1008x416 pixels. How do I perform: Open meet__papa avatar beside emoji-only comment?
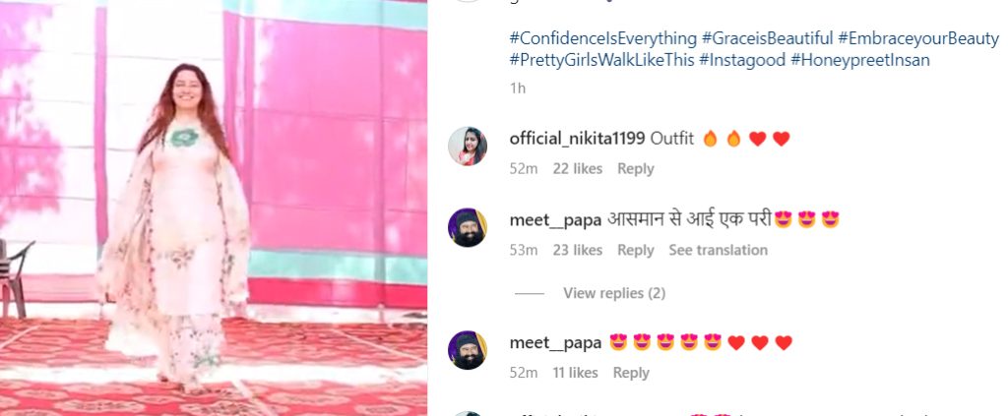[468, 350]
